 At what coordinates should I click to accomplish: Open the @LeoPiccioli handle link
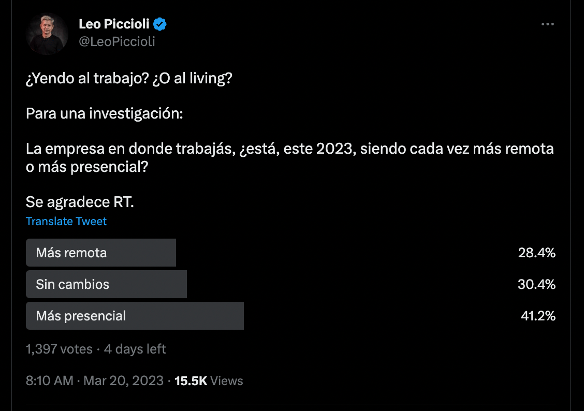[x=116, y=42]
